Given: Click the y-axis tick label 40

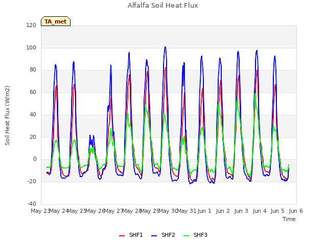Looking at the screenshot, I should pos(33,114).
